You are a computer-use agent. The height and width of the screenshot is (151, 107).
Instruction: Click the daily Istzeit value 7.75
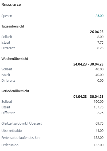click(x=100, y=43)
